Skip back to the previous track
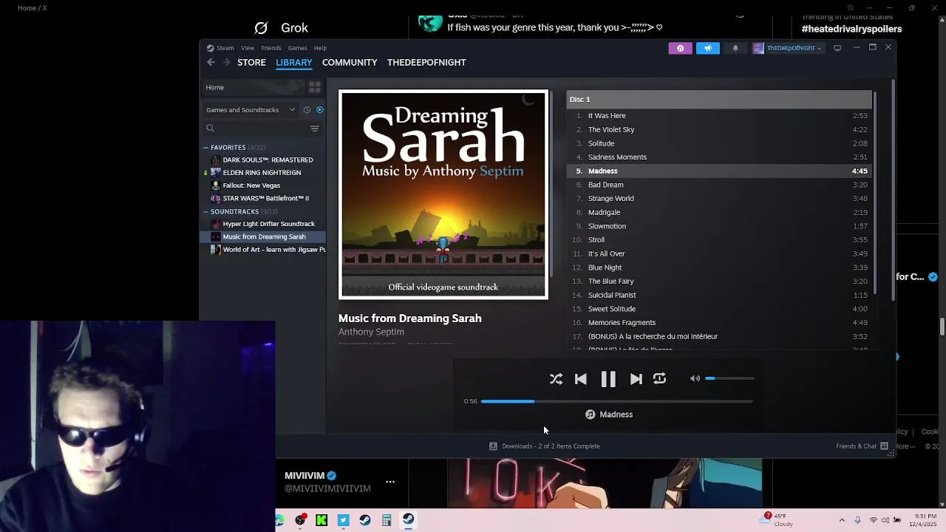This screenshot has width=946, height=532. (x=581, y=379)
